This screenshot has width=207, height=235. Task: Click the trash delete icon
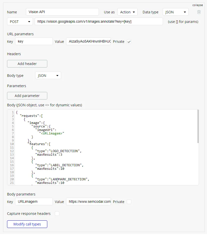(x=199, y=12)
